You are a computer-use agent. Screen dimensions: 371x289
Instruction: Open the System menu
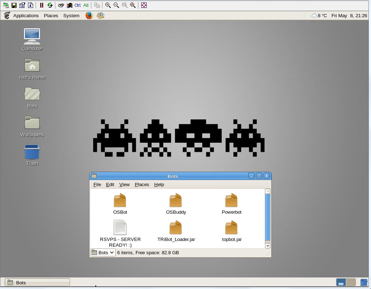click(71, 15)
